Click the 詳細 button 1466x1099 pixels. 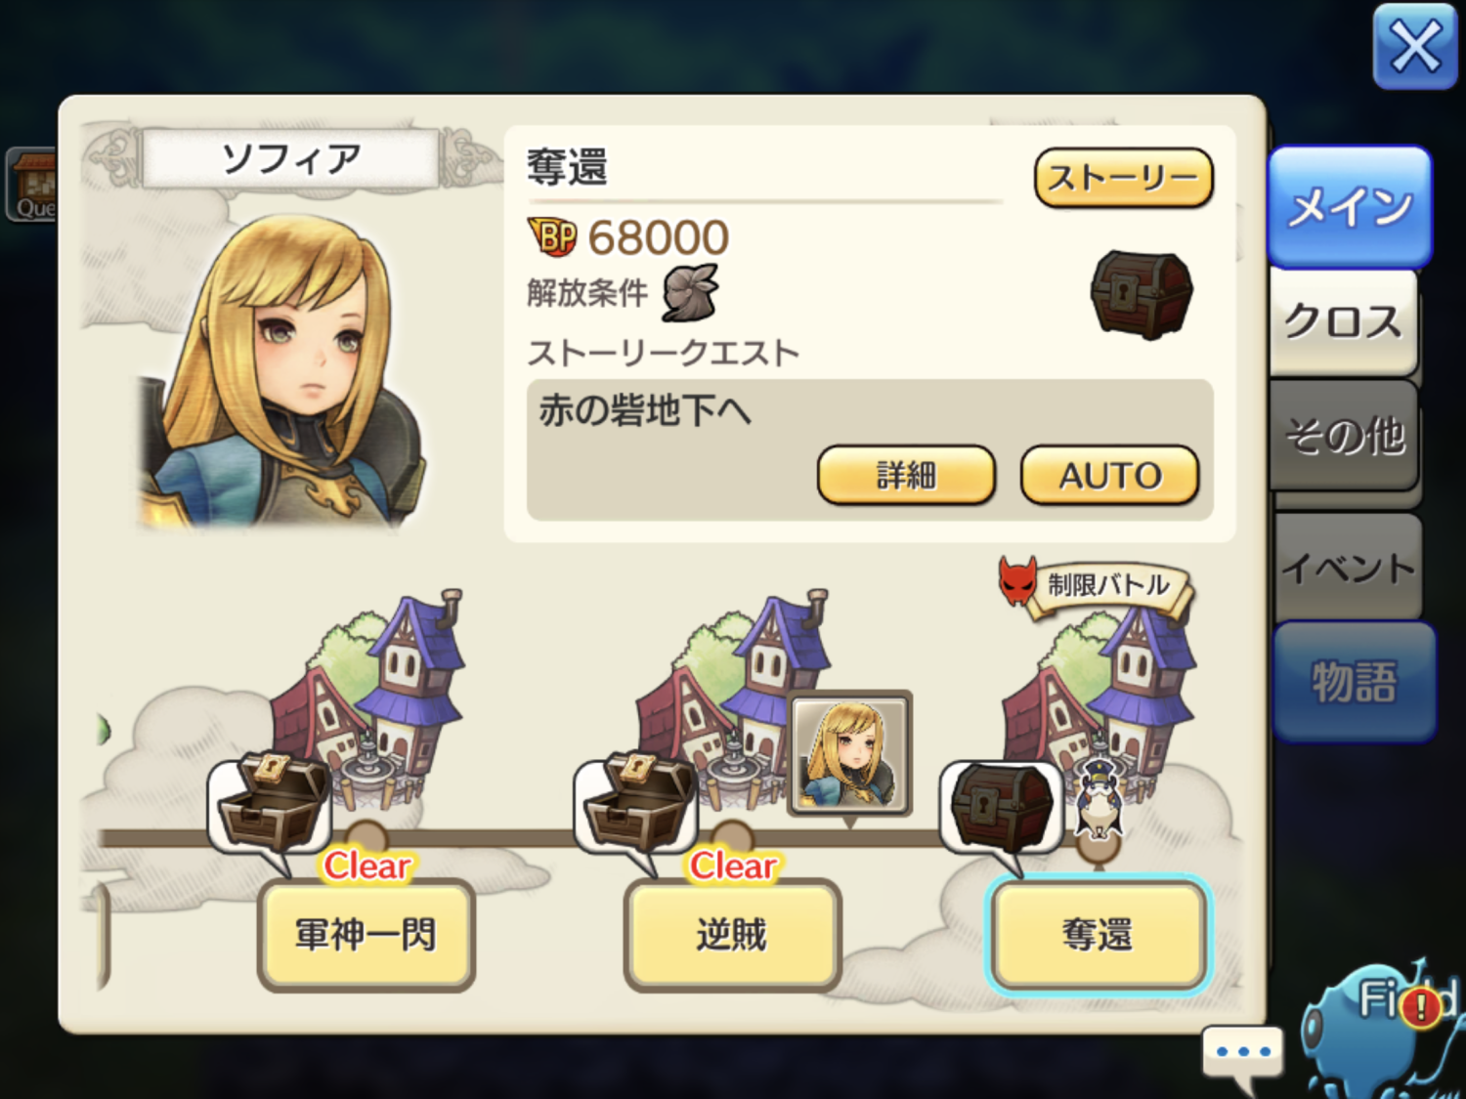[x=906, y=475]
